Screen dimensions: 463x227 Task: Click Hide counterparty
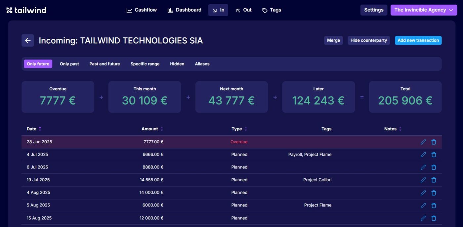369,40
